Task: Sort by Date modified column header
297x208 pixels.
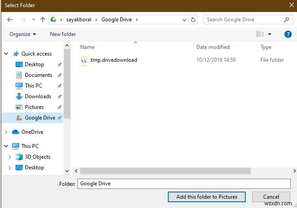Action: click(x=213, y=47)
